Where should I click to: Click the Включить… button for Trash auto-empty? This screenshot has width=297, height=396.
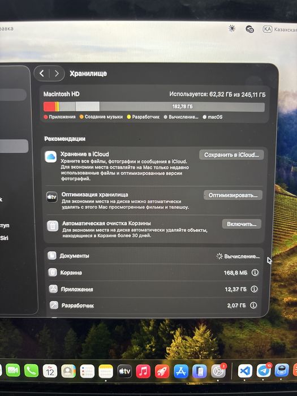click(x=242, y=224)
